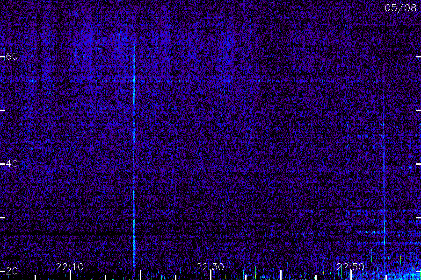Click the 22:10 time label

pos(70,267)
